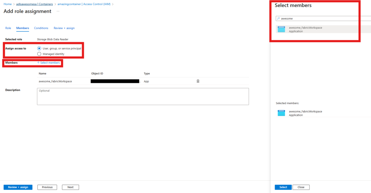Screen dimensions: 371x193
Task: Open the Review + assign tab
Action: coord(64,28)
